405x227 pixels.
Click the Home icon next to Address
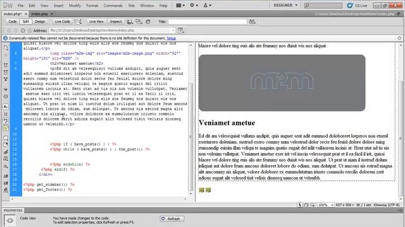(x=30, y=30)
